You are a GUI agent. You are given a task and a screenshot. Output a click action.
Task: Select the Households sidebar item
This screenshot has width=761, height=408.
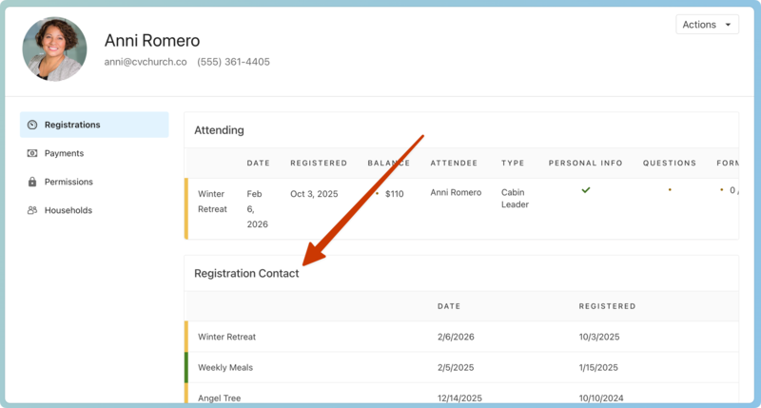68,210
